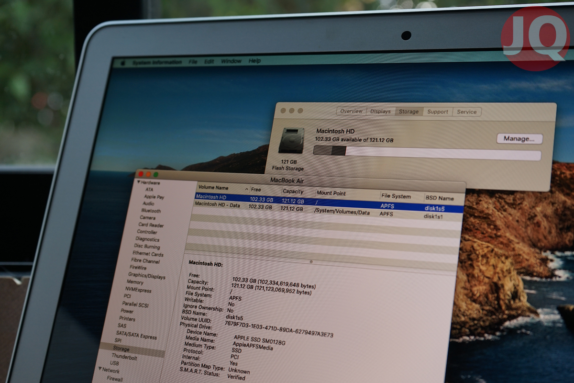Sort by the File System column header

(x=396, y=196)
